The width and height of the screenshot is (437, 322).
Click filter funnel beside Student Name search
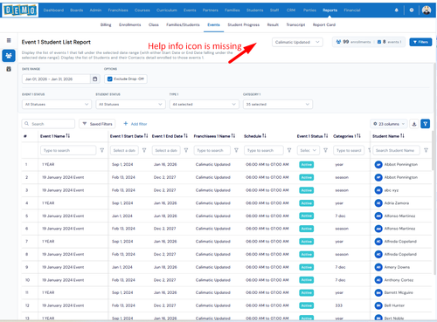pos(426,150)
